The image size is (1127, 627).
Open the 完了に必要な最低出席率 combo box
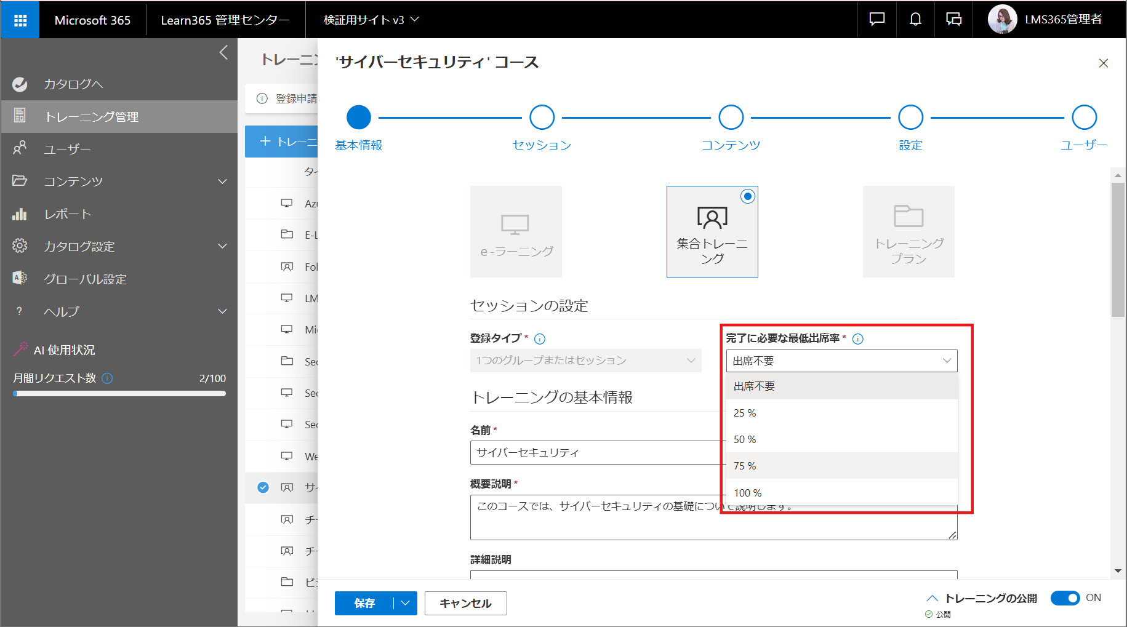pyautogui.click(x=841, y=361)
